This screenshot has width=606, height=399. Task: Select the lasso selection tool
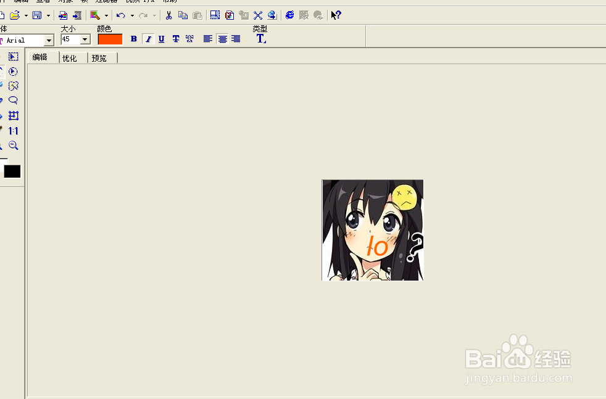[x=13, y=101]
